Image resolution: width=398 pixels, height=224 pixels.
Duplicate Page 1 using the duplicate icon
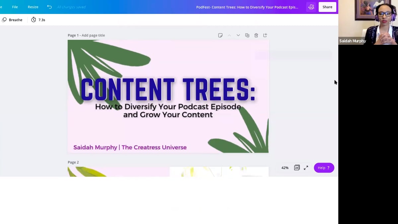point(247,35)
